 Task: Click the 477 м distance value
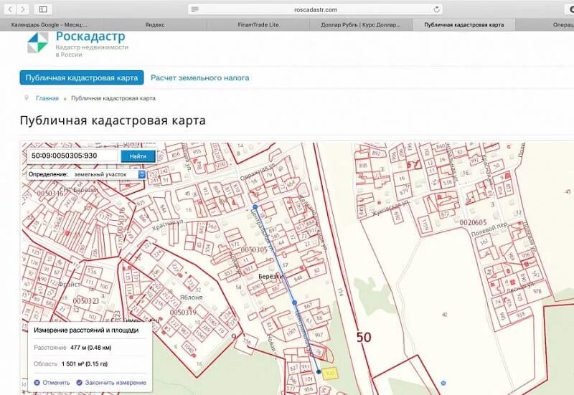click(91, 348)
